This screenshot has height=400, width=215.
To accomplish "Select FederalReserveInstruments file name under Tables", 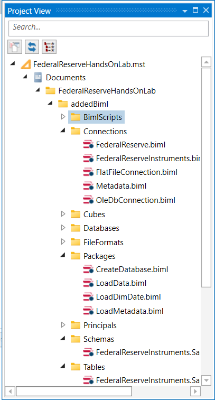I will [147, 380].
